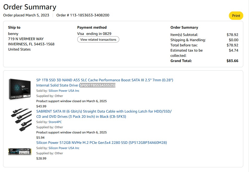Click the NVMe M.2 SSD product thumbnail

tap(20, 151)
